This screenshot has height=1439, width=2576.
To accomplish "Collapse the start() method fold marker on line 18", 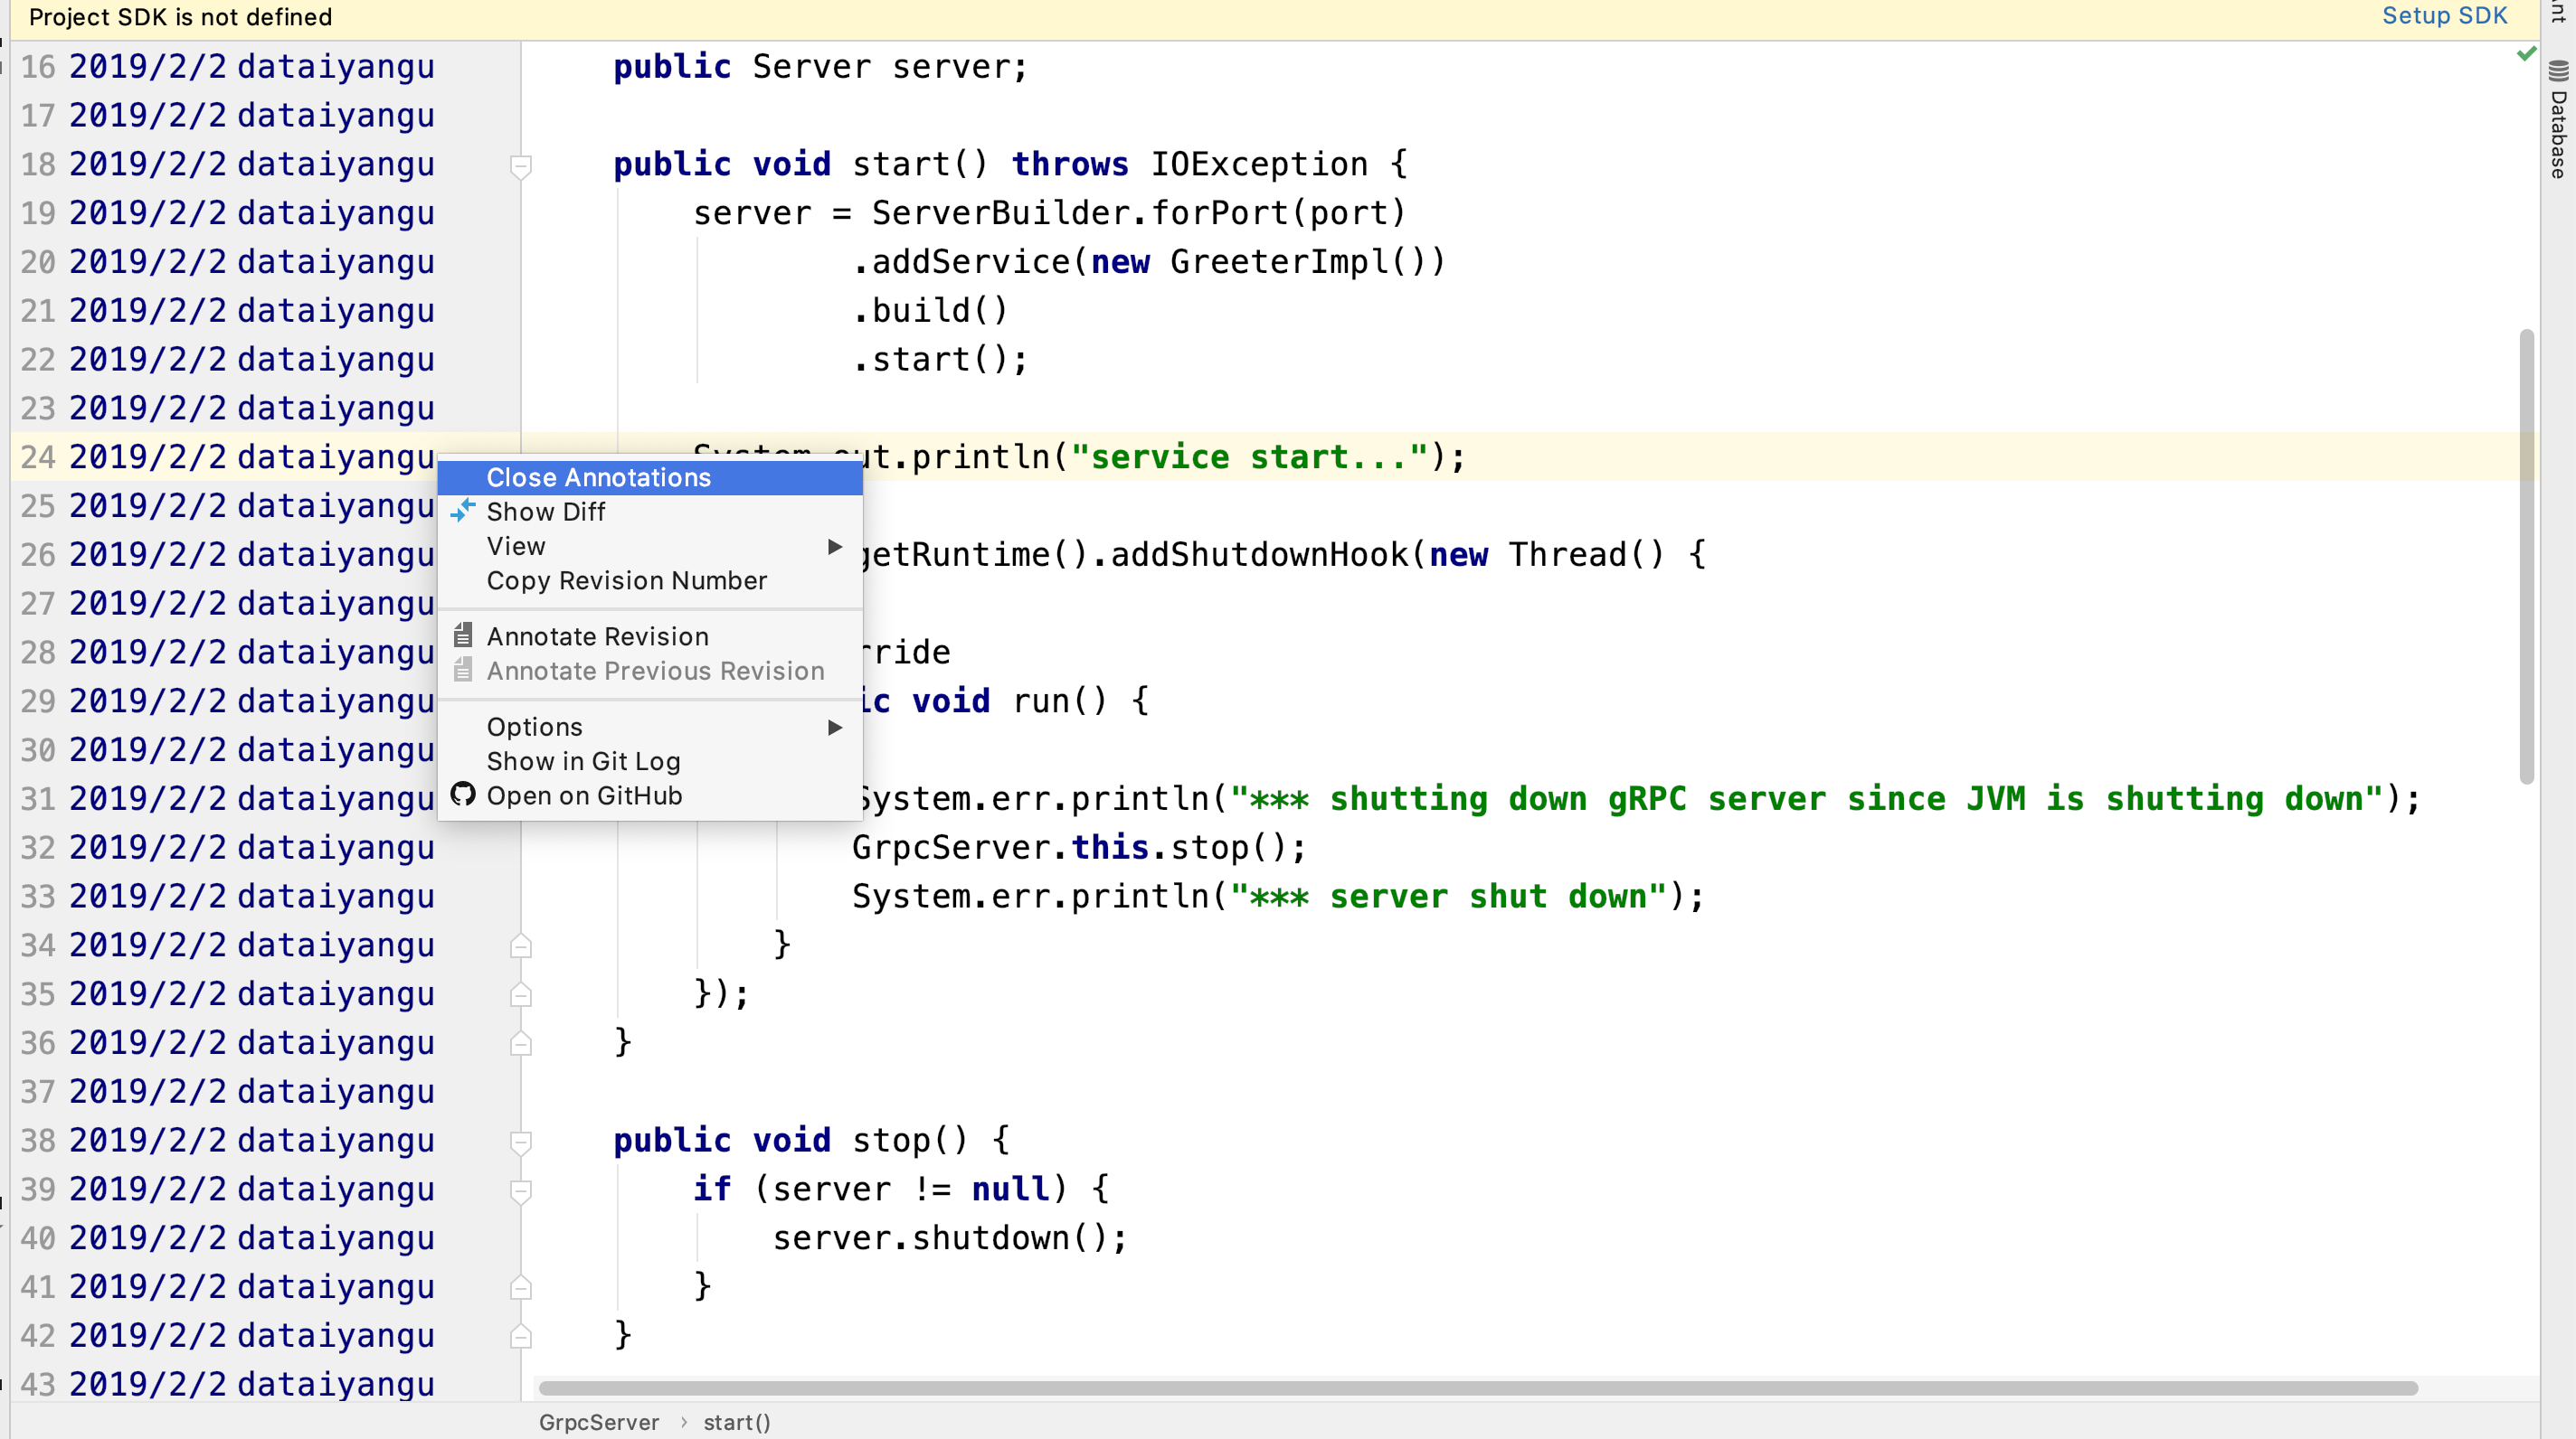I will click(x=521, y=166).
